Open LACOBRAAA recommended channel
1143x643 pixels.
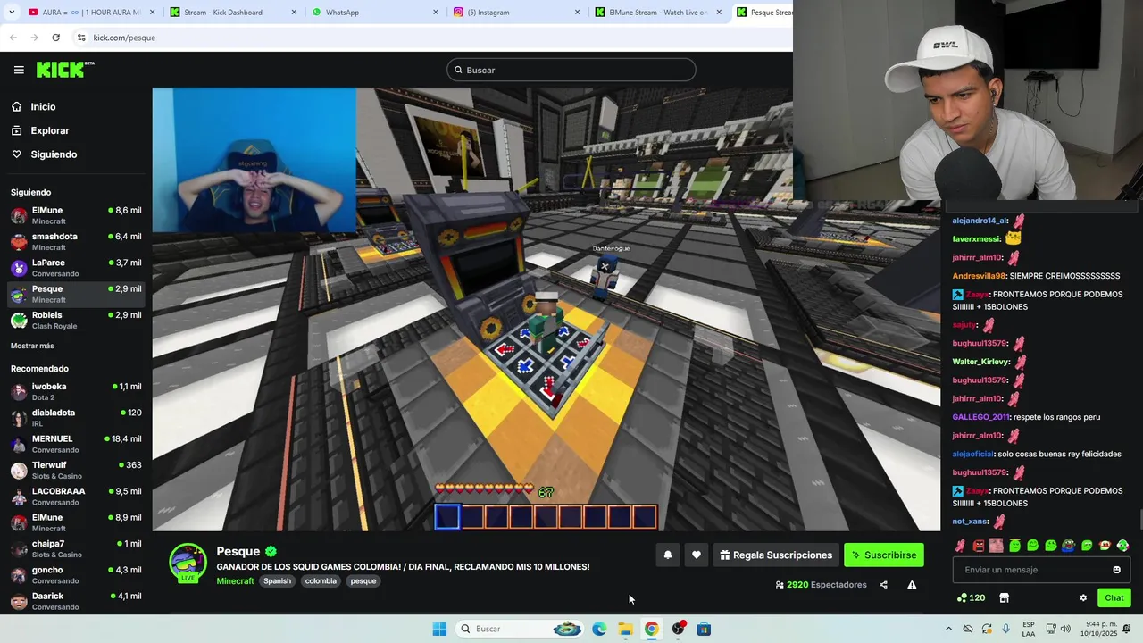(x=76, y=496)
